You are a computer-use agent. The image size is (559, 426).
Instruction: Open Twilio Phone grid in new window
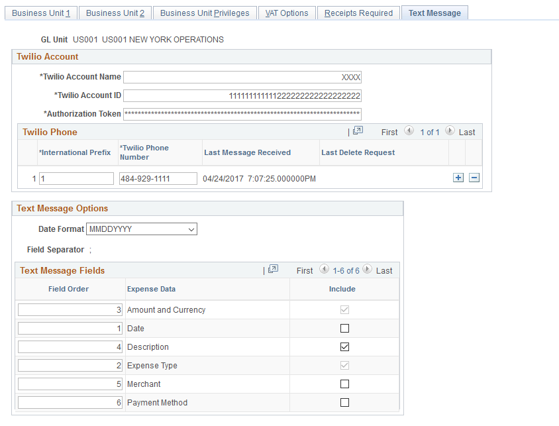coord(358,131)
